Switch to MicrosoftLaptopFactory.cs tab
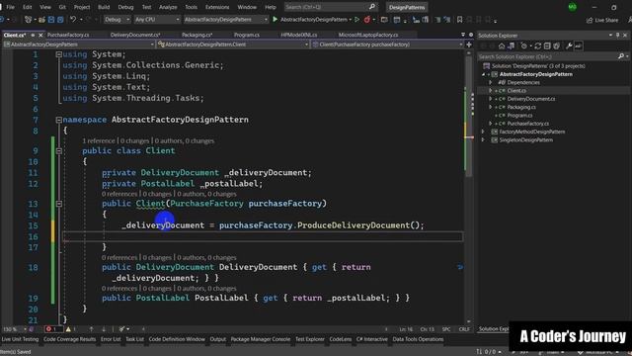Viewport: 632px width, 356px height. (368, 36)
